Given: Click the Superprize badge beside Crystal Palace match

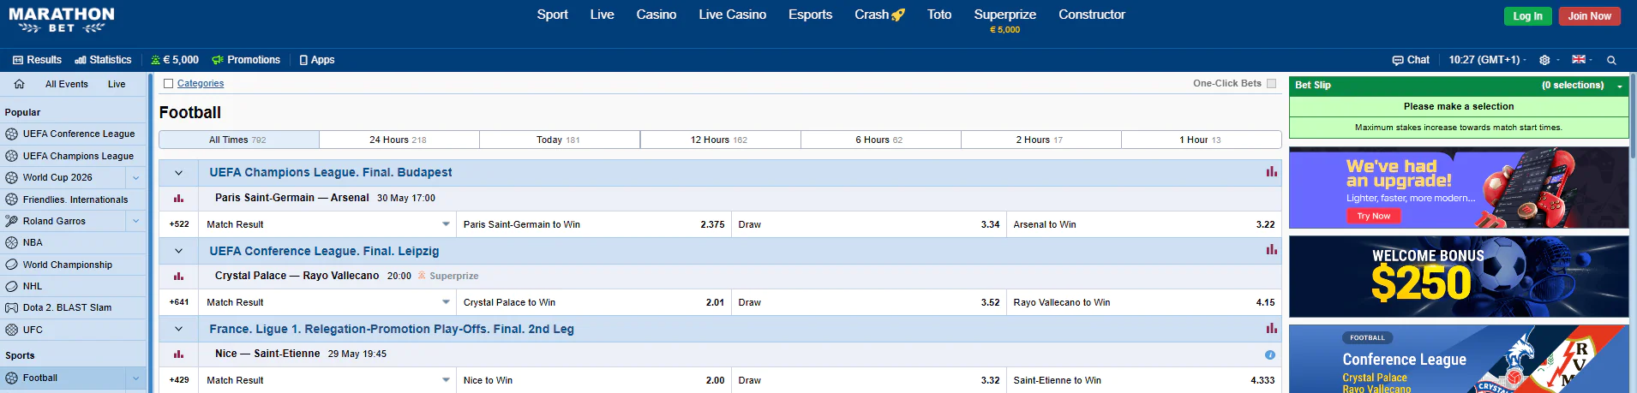Looking at the screenshot, I should click(448, 276).
